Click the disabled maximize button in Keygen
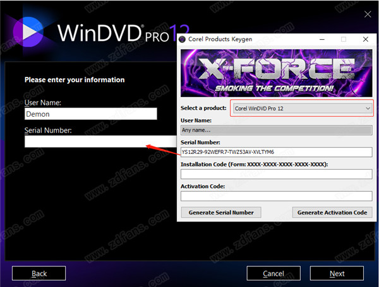379x287 pixels. 344,39
